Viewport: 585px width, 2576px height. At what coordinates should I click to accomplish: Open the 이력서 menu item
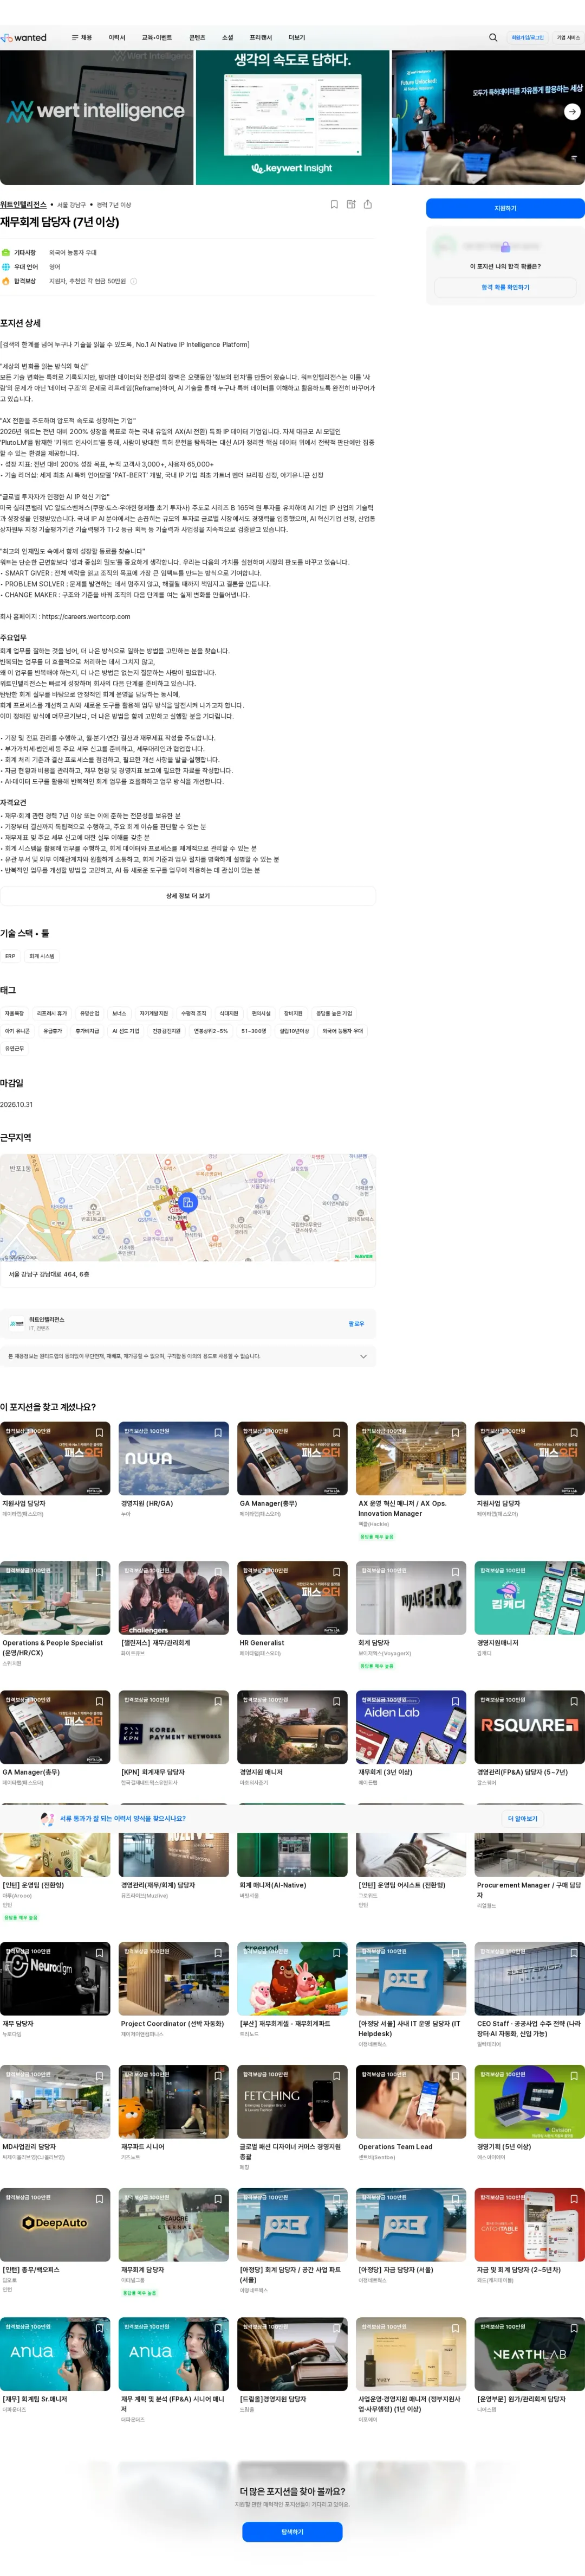[x=117, y=38]
